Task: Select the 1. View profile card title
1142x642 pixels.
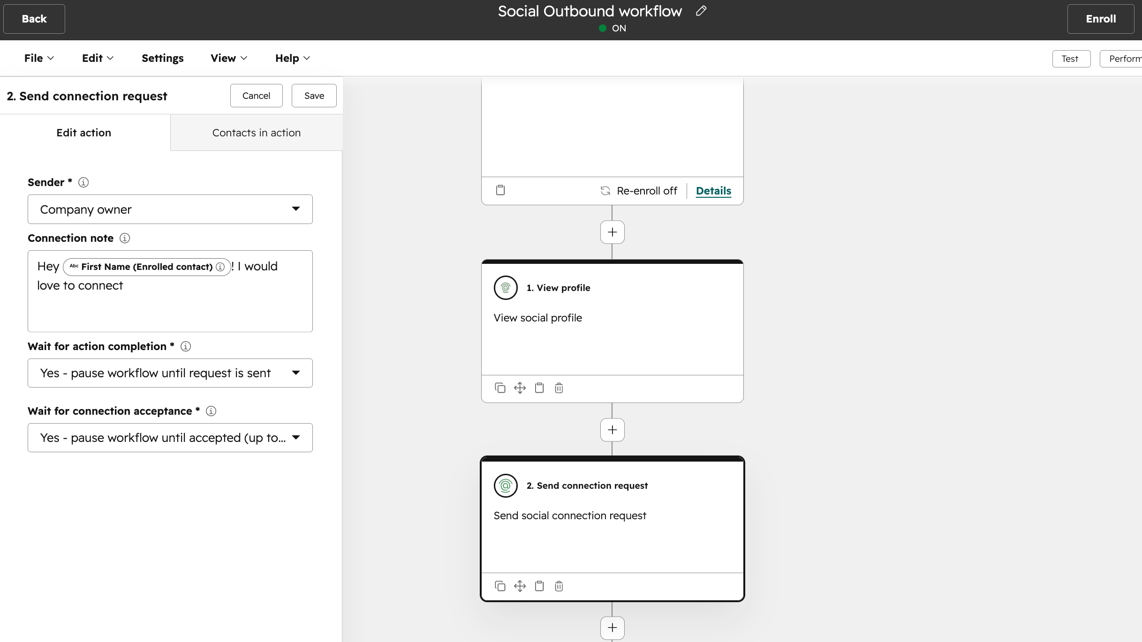Action: [558, 288]
